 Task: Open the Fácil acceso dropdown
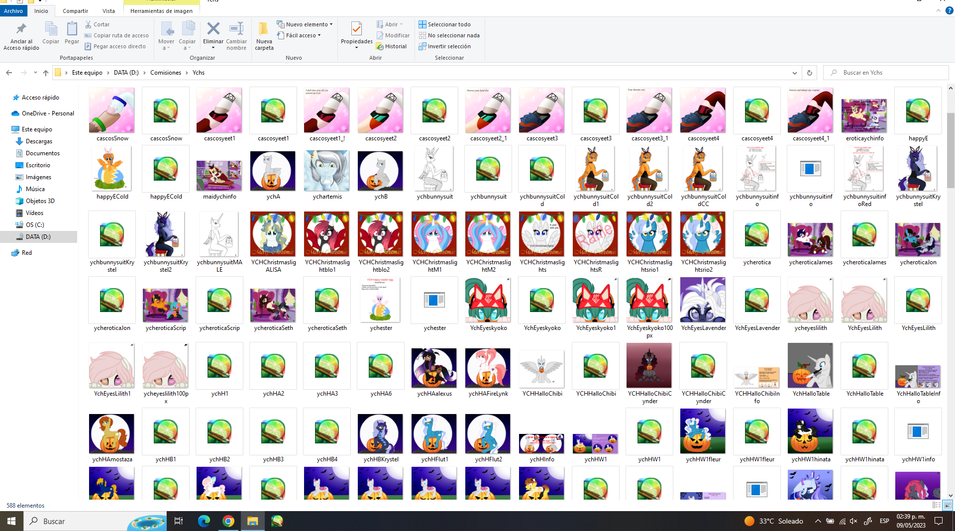pyautogui.click(x=299, y=35)
